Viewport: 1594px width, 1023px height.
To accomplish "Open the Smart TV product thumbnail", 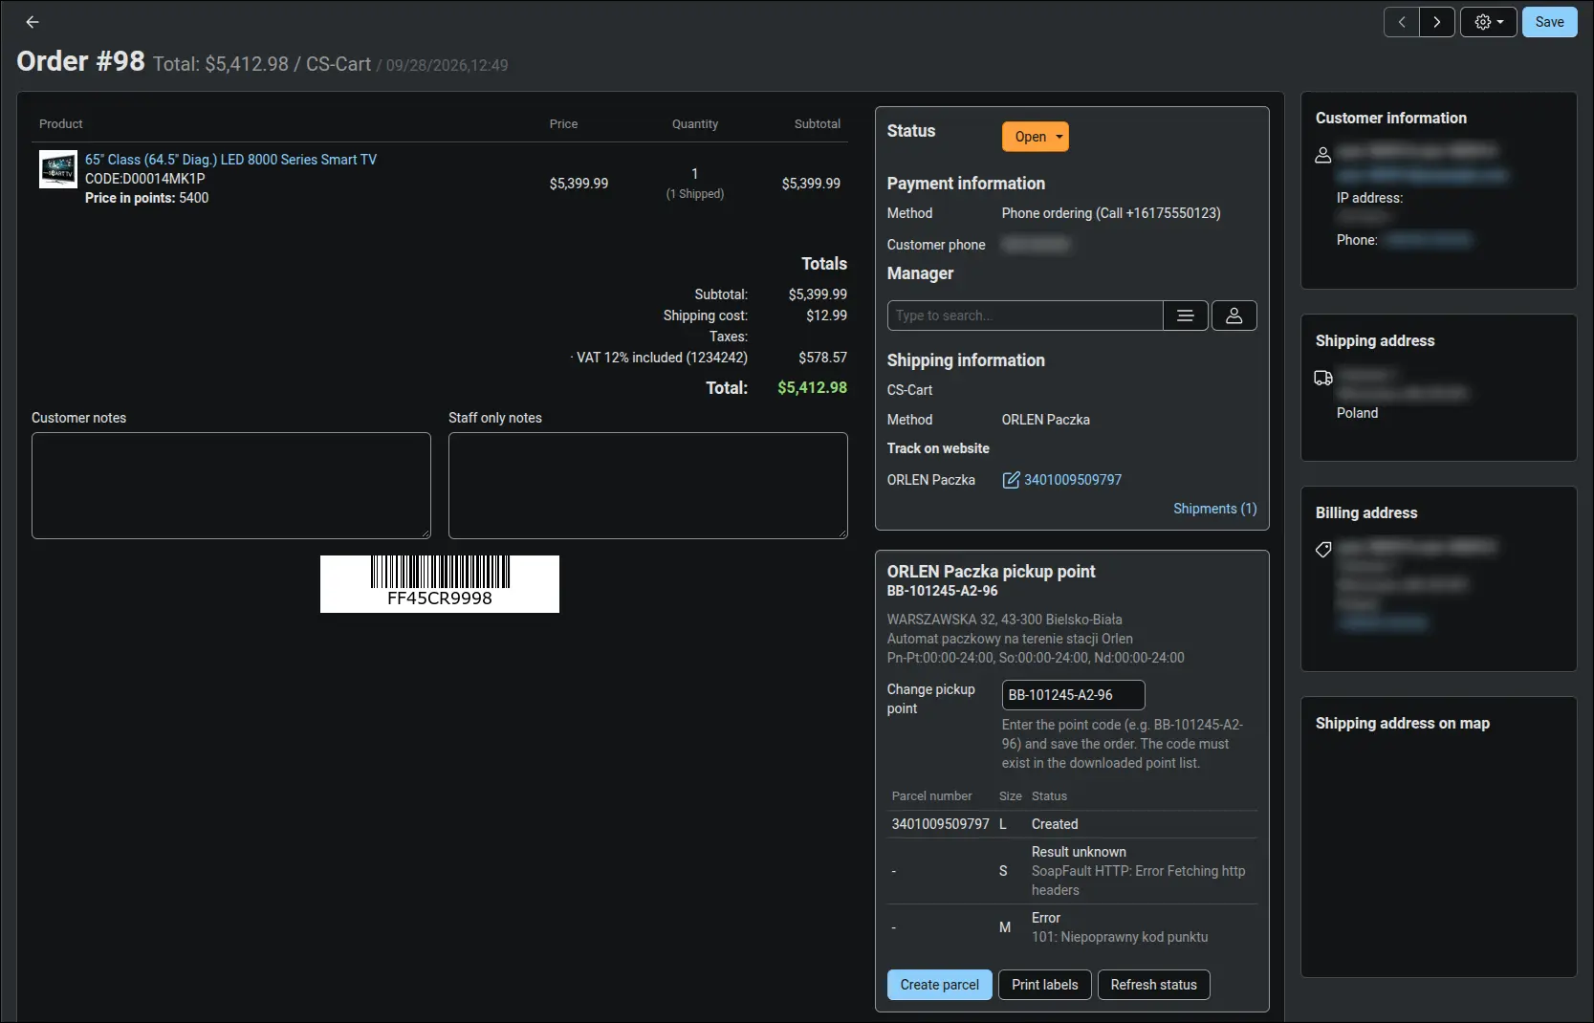I will click(x=58, y=169).
